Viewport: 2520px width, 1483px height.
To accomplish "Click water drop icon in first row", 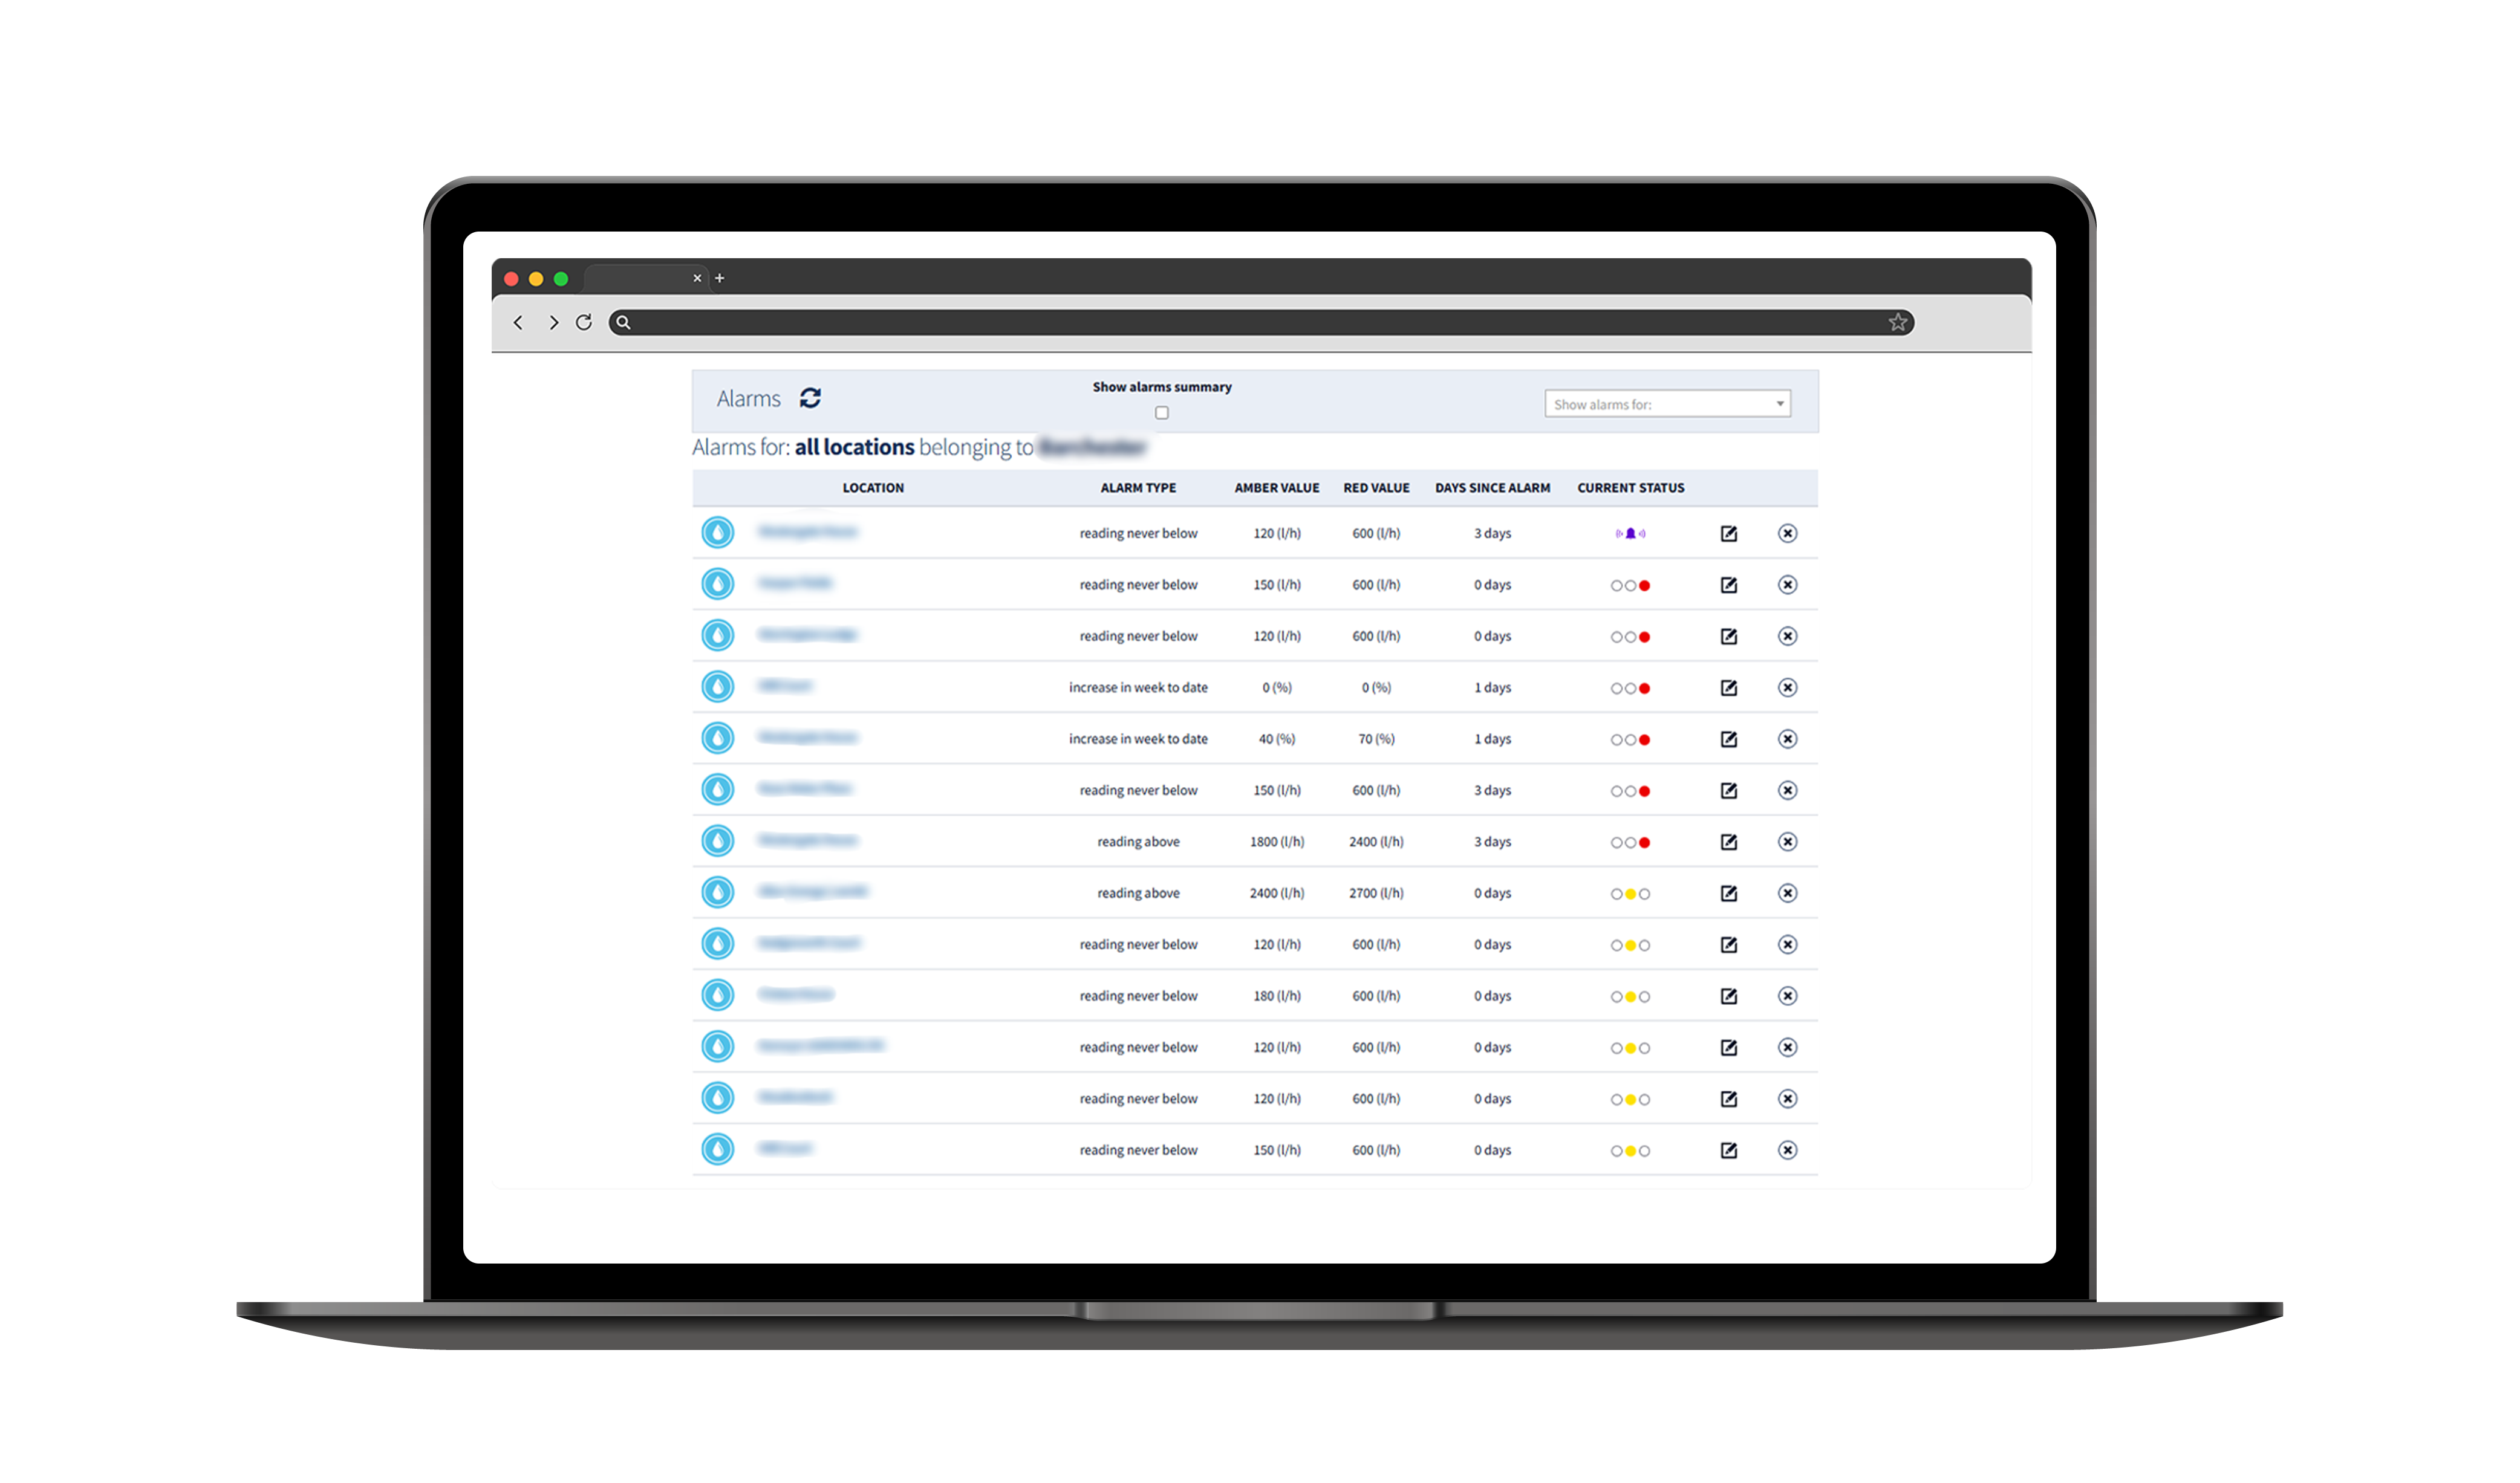I will coord(717,532).
